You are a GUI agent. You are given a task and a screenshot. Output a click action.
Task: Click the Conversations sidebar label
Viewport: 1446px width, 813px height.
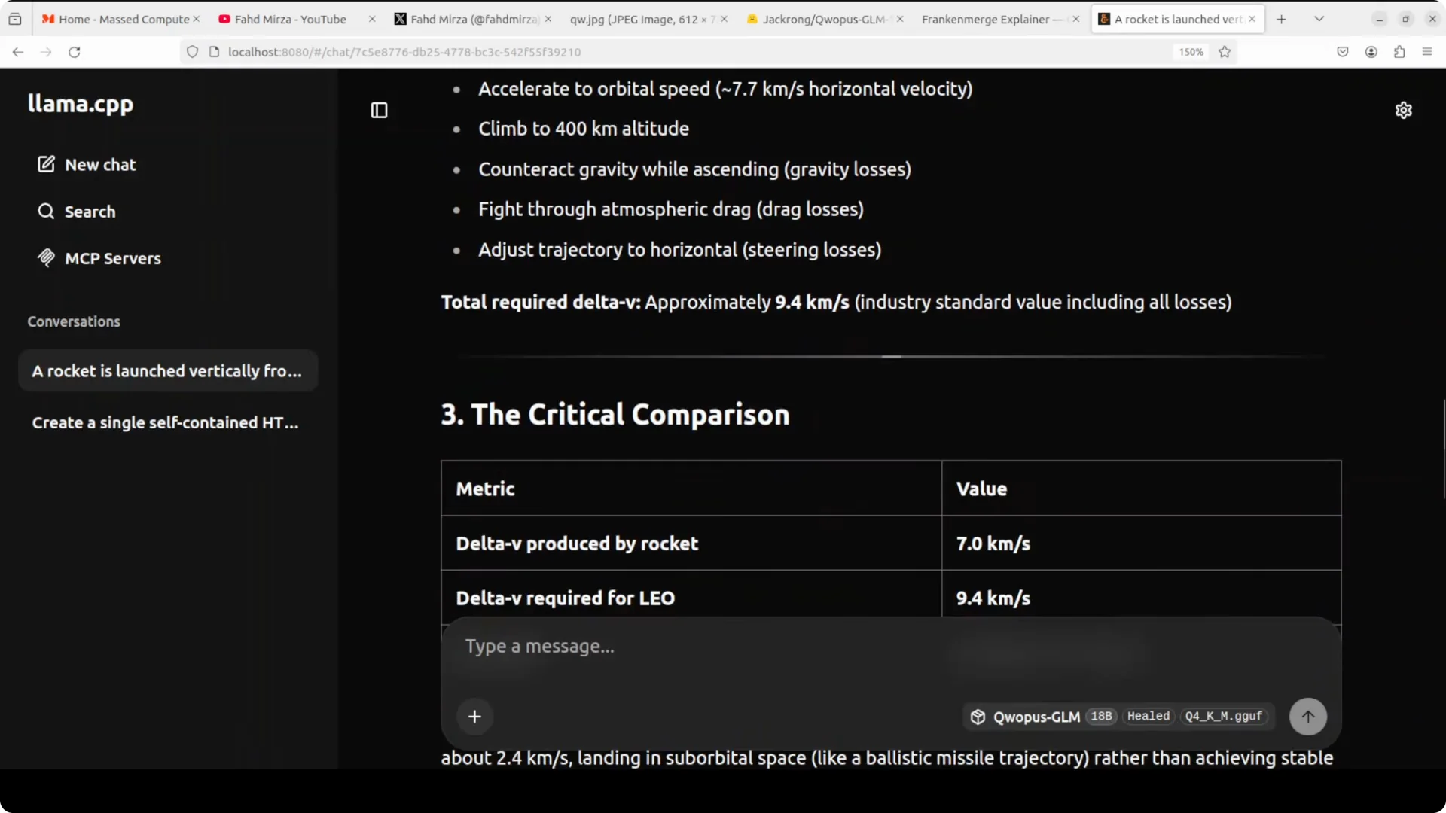point(74,321)
